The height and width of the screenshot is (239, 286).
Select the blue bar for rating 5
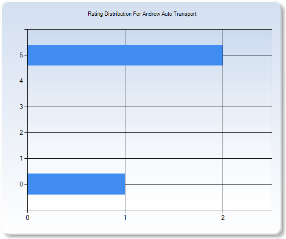click(125, 55)
